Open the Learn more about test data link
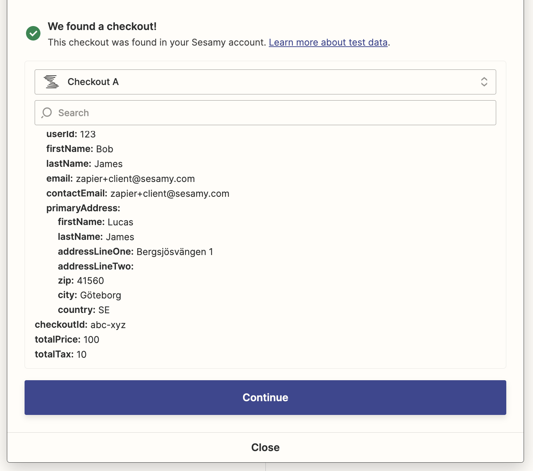The width and height of the screenshot is (533, 471). click(x=328, y=42)
